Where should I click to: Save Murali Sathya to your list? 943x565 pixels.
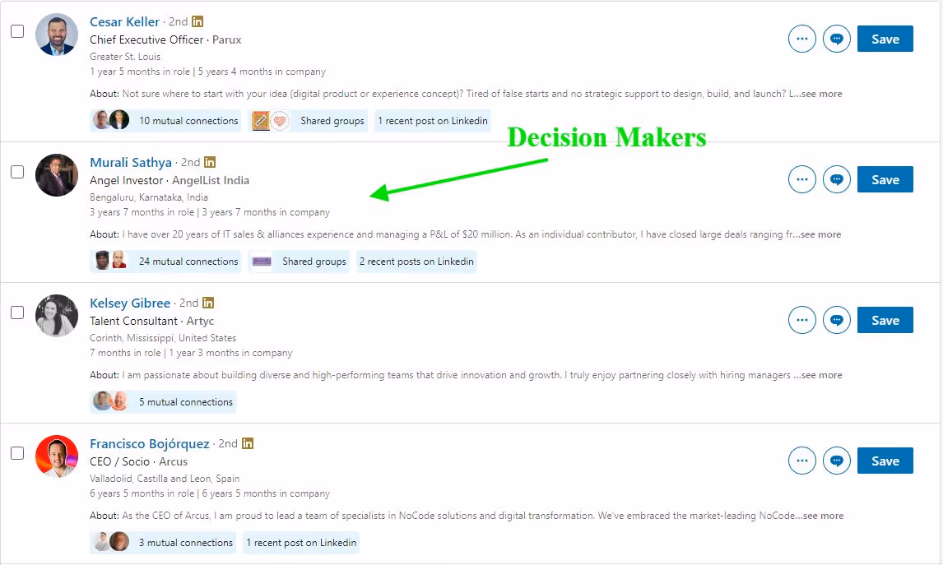coord(885,179)
